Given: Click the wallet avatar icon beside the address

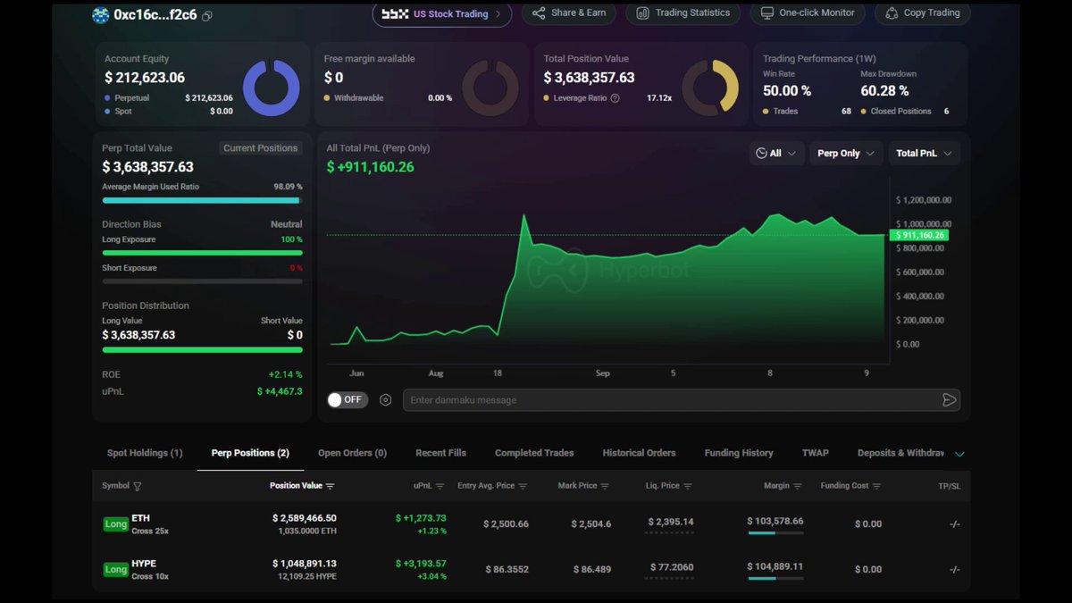Looking at the screenshot, I should tap(101, 15).
